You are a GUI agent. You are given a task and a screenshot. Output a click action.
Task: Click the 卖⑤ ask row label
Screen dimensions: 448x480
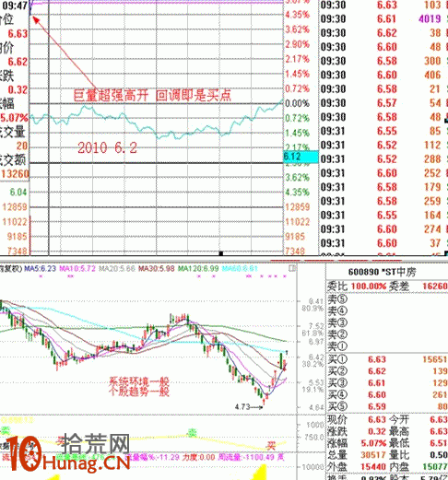337,299
